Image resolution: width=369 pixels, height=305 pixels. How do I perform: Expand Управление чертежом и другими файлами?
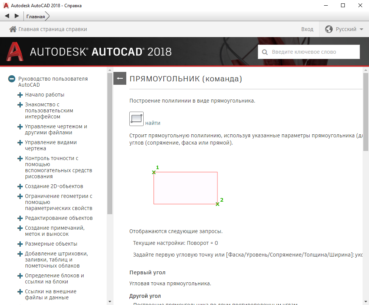pyautogui.click(x=20, y=127)
